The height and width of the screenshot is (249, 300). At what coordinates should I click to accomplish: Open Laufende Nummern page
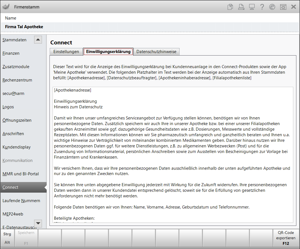(x=21, y=201)
